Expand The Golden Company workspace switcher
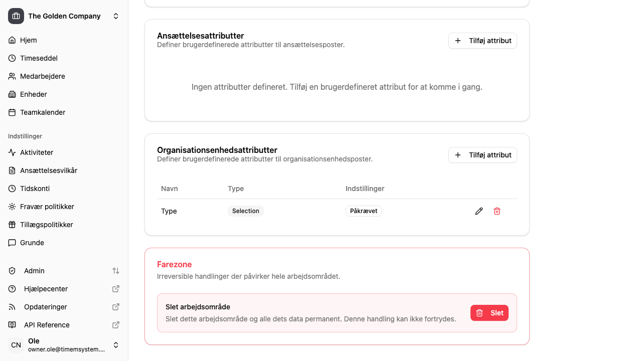642x361 pixels. 116,16
